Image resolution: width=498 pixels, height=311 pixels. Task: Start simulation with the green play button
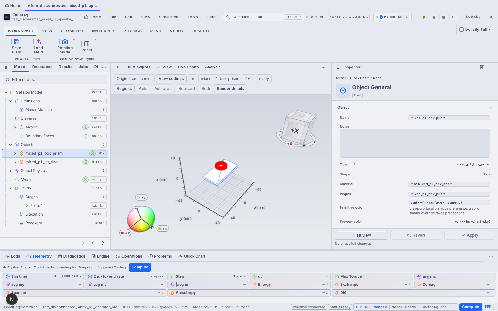pyautogui.click(x=424, y=17)
